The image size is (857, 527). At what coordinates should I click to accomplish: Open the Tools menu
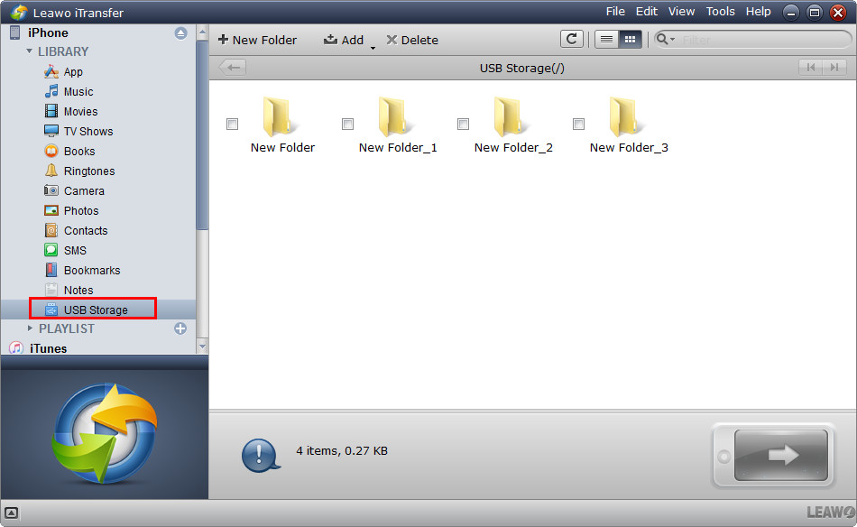721,12
